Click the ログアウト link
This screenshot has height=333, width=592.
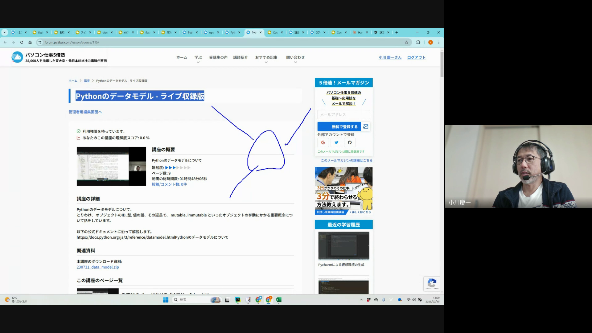pos(416,57)
